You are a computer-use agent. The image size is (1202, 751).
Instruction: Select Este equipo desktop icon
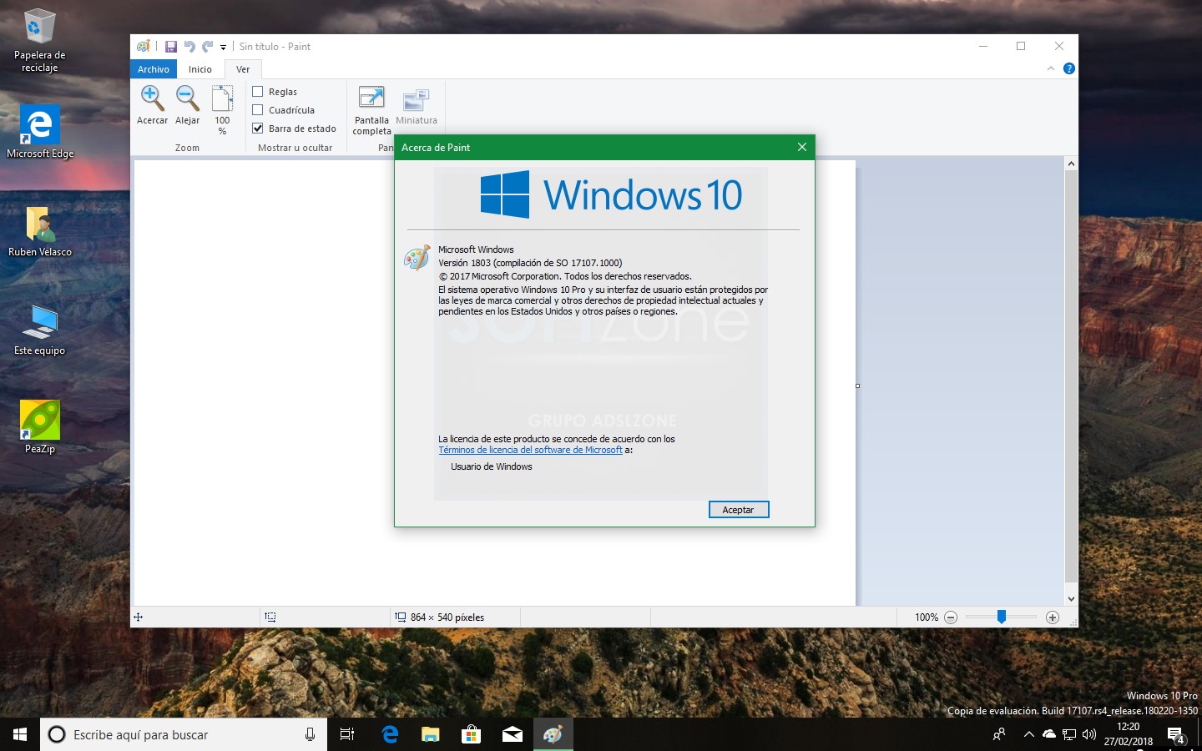coord(40,330)
